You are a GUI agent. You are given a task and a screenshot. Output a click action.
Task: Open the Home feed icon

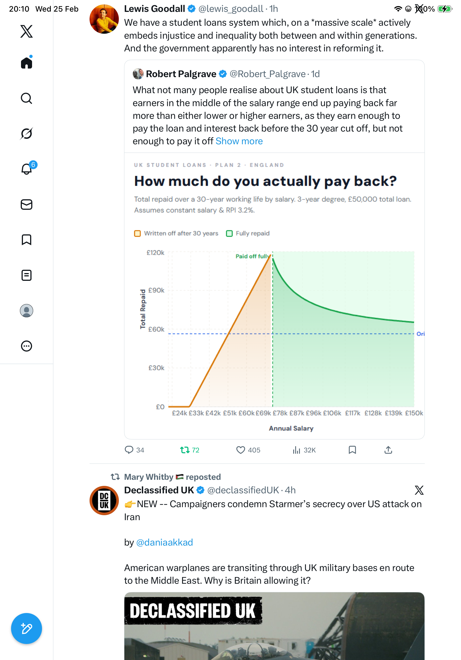tap(27, 63)
